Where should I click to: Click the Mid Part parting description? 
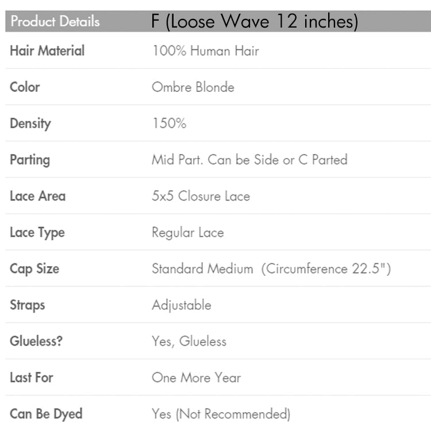(x=249, y=160)
